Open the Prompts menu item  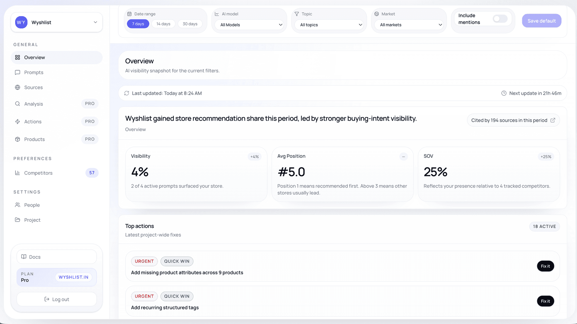(x=57, y=72)
